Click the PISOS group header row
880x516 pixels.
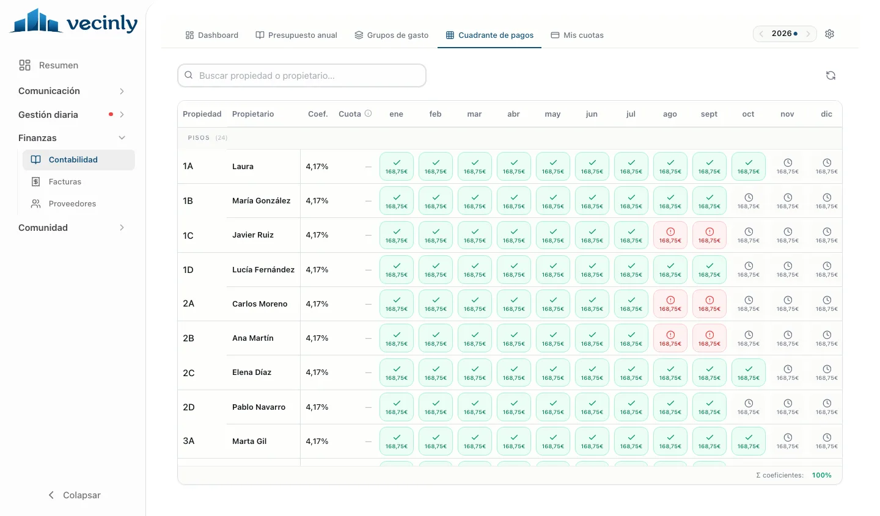coord(510,138)
